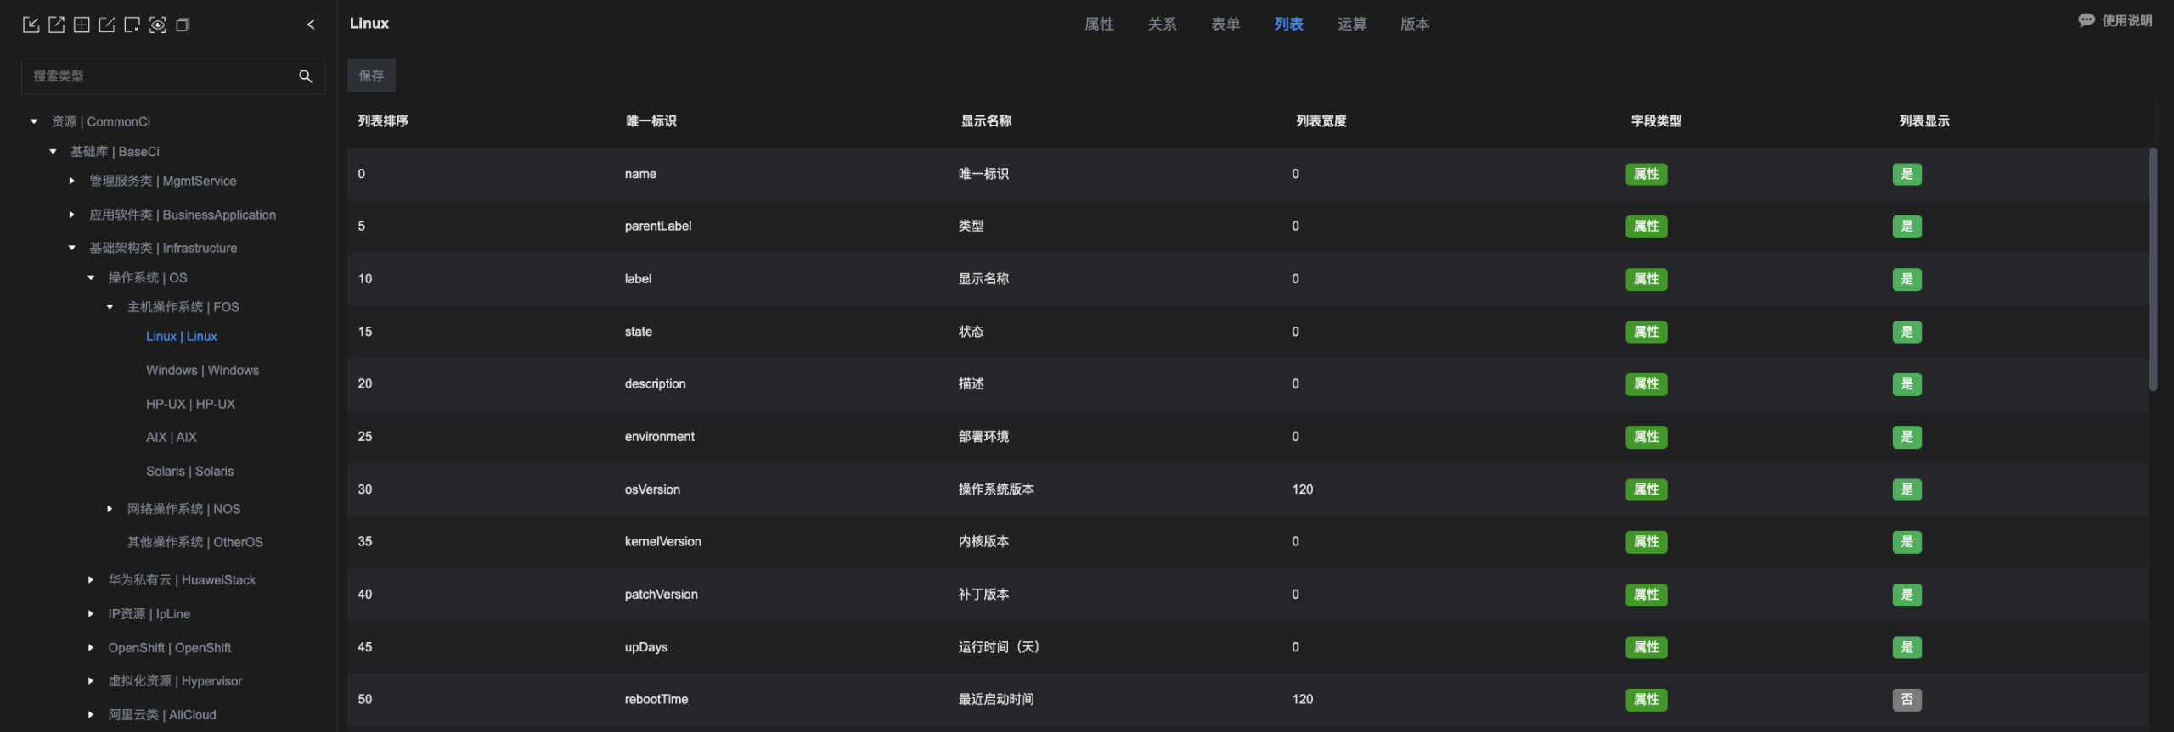The image size is (2174, 732).
Task: Click the edit pencil-square icon
Action: tap(107, 25)
